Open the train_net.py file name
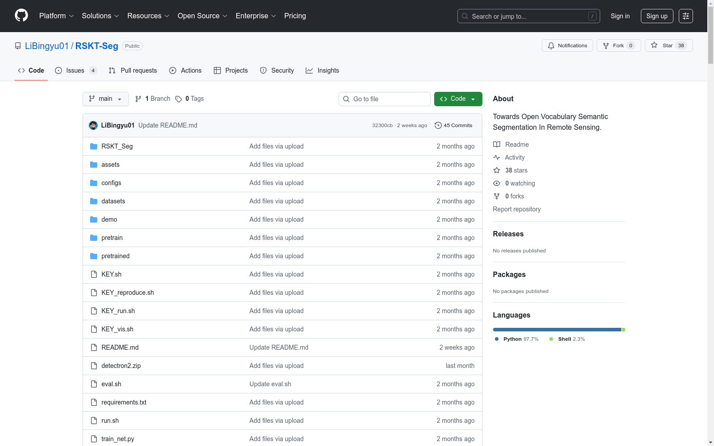Viewport: 714px width, 446px height. coord(118,439)
